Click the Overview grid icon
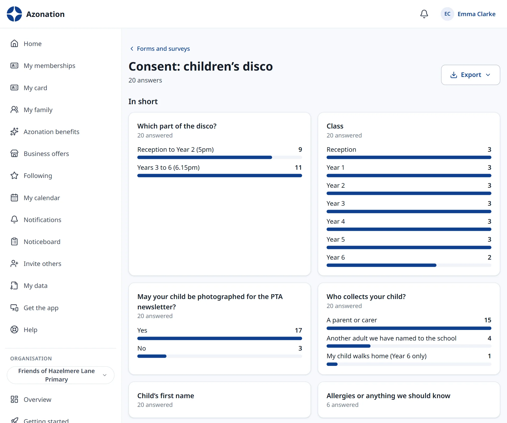507x423 pixels. pyautogui.click(x=14, y=399)
